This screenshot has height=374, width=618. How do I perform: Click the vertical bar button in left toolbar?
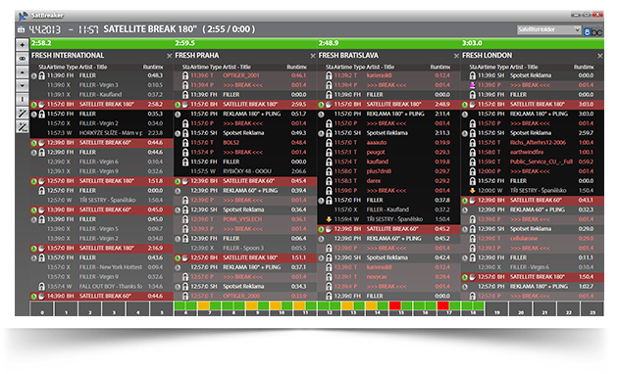[x=22, y=100]
